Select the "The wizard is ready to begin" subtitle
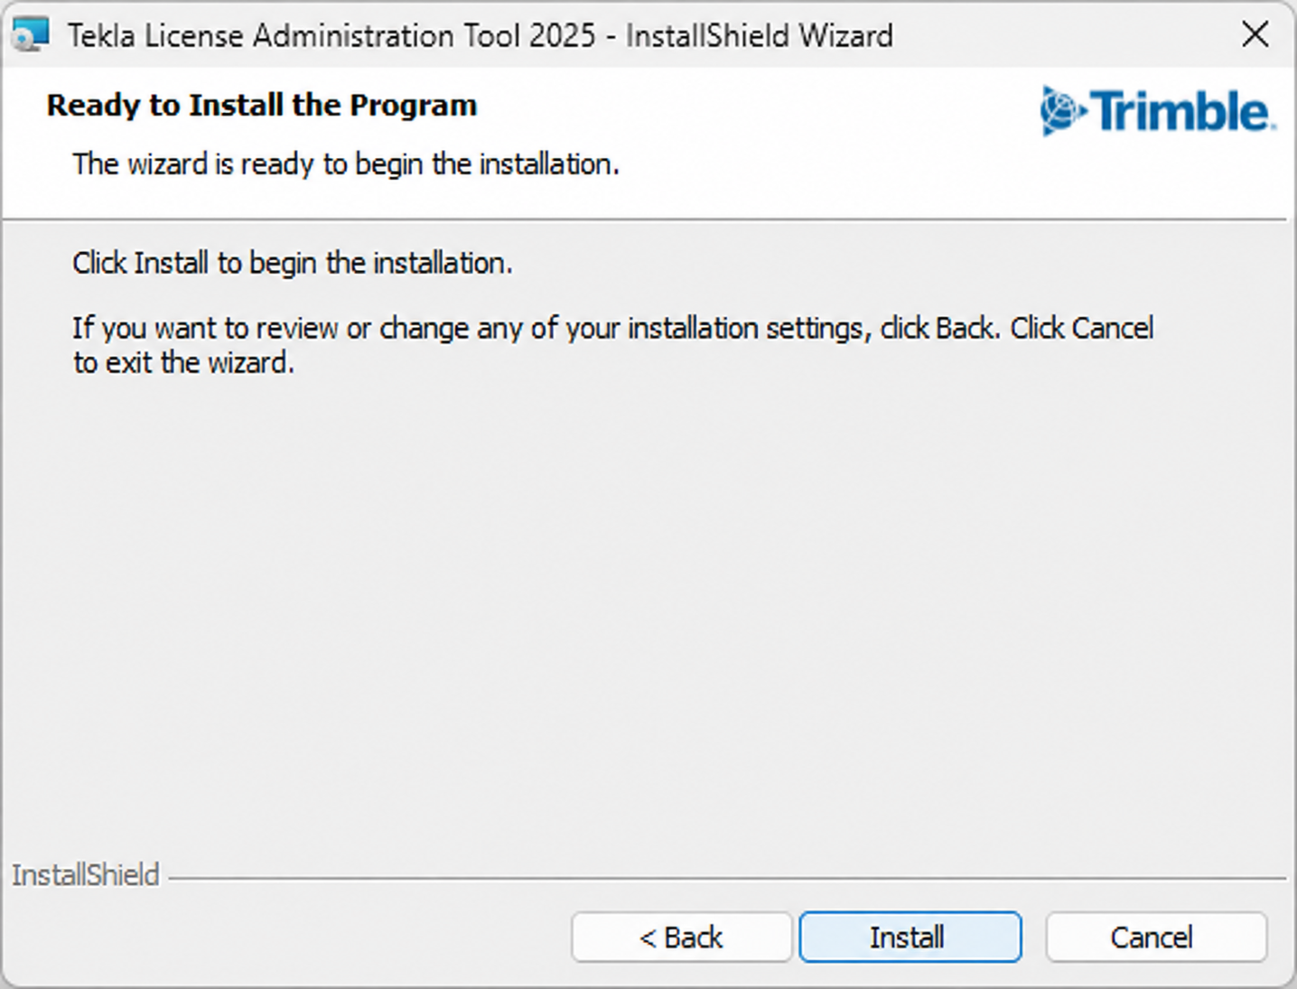Image resolution: width=1297 pixels, height=989 pixels. point(346,163)
